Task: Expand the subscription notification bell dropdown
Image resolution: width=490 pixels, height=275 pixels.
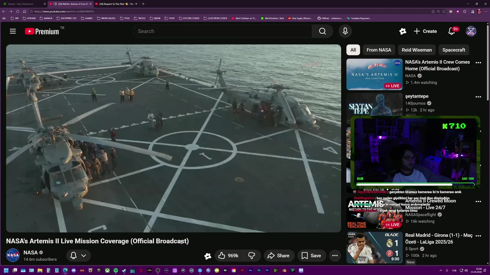Action: click(78, 256)
